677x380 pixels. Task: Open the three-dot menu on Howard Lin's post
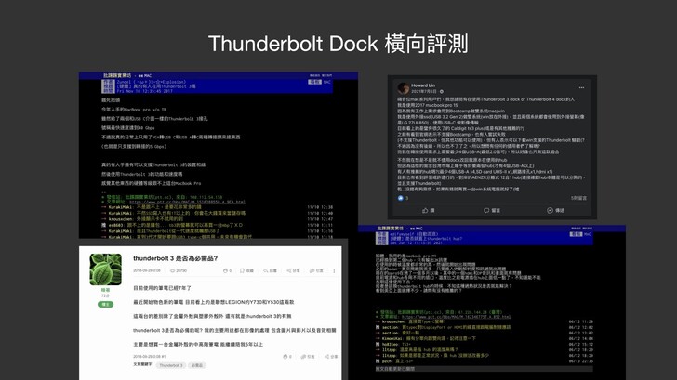581,87
